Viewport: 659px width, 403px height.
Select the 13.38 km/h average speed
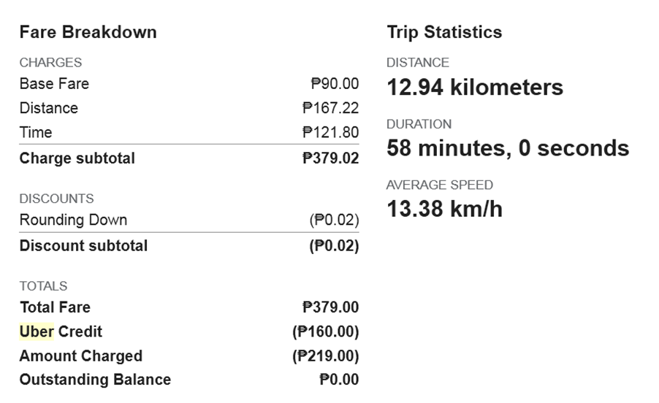444,209
